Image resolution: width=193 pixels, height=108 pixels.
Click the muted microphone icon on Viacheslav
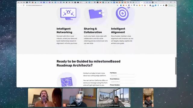pyautogui.click(x=64, y=105)
